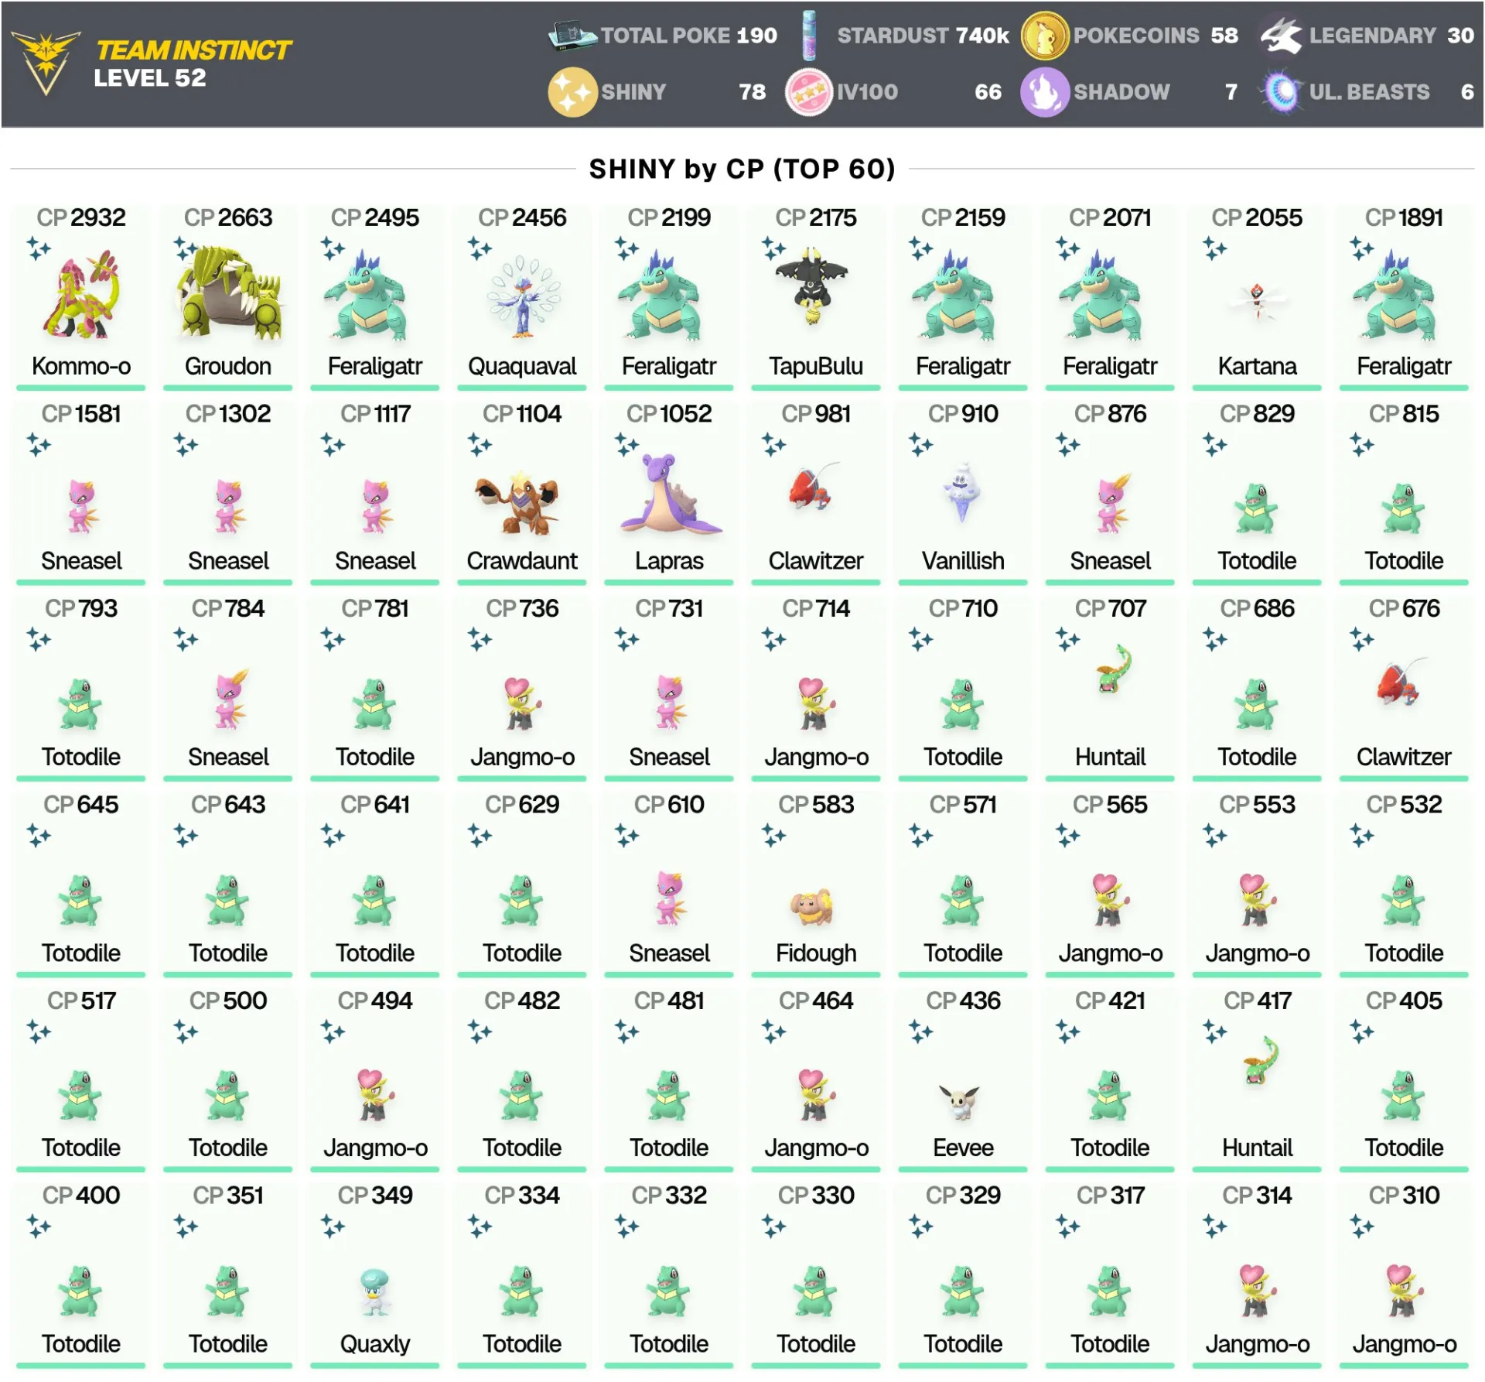Click the Shiny sparkle badge icon
The width and height of the screenshot is (1485, 1382).
click(572, 92)
